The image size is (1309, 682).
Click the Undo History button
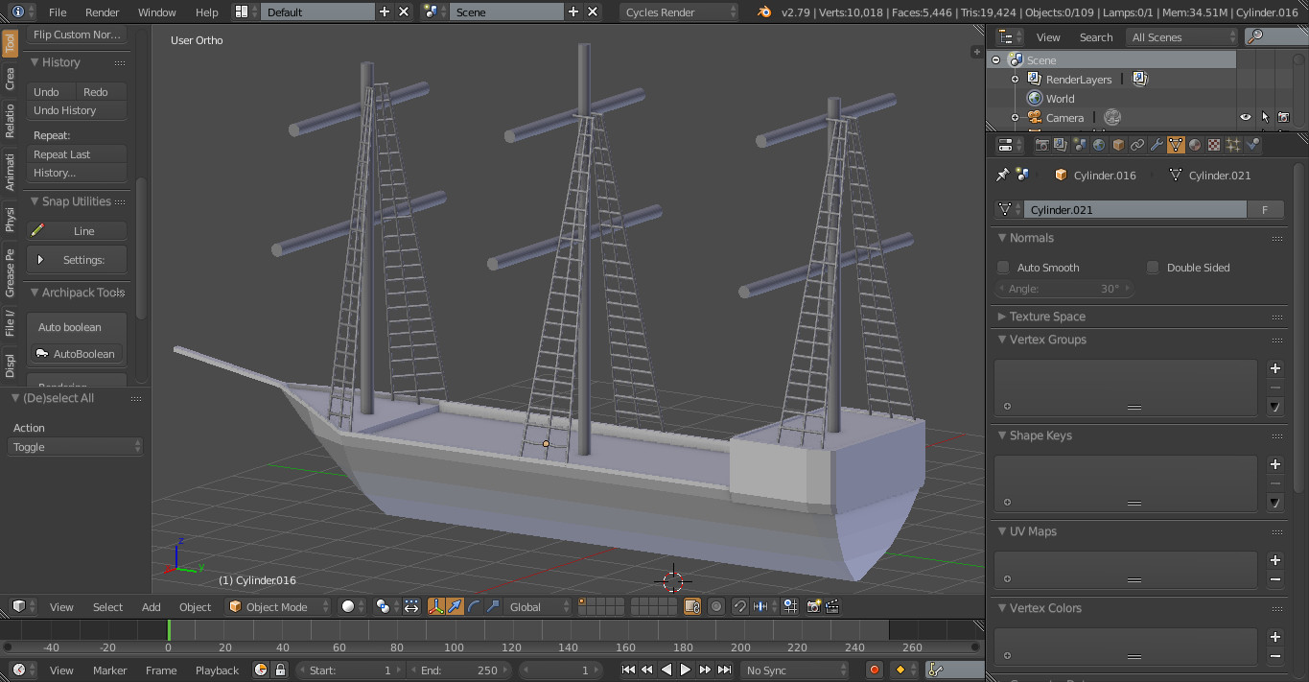(76, 110)
